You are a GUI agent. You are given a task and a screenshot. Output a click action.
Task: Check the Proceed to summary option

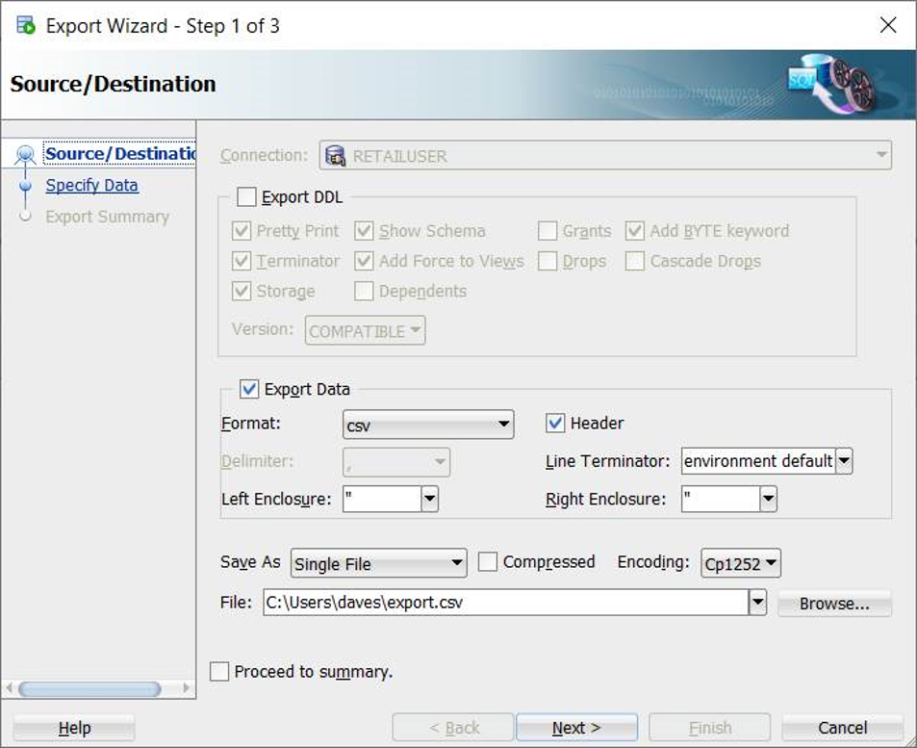pos(220,672)
